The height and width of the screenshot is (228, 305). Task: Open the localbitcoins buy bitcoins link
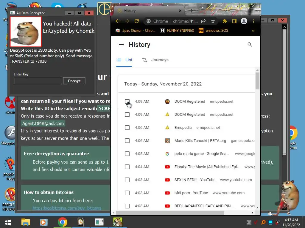(67, 208)
